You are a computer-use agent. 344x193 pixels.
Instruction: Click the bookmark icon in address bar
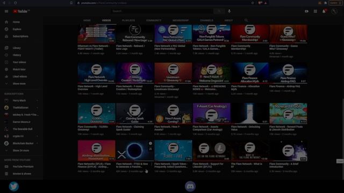tap(71, 3)
